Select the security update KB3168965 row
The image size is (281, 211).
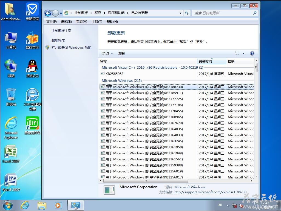click(177, 117)
